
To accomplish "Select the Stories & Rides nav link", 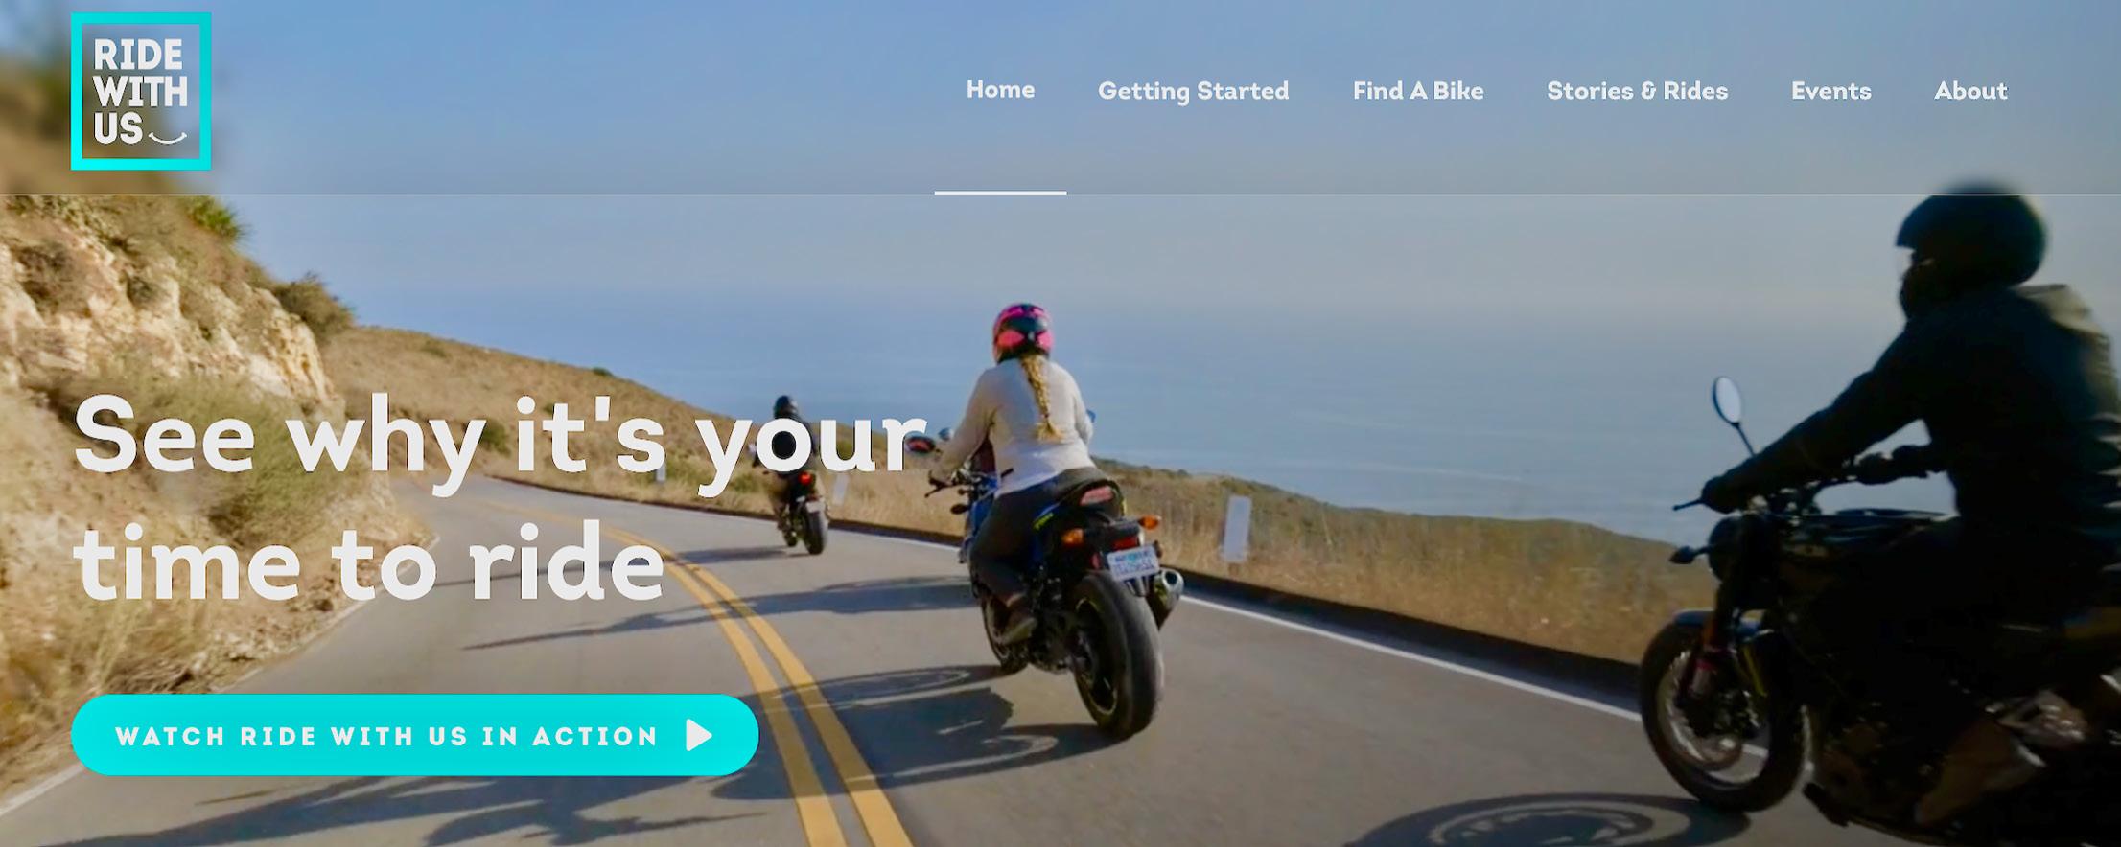I will (1637, 91).
